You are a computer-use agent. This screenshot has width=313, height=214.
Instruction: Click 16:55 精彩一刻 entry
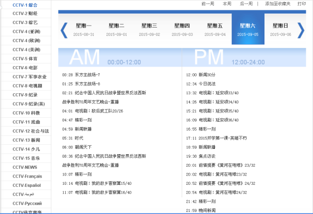point(201,129)
